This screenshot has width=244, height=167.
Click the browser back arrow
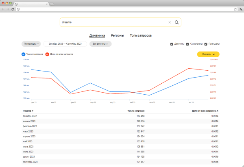(3, 9)
